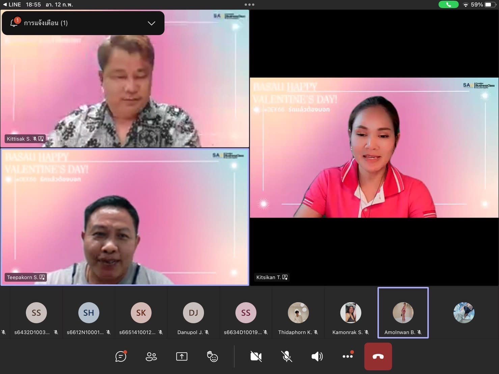The width and height of the screenshot is (499, 374).
Task: Tap the green active call indicator
Action: click(448, 4)
